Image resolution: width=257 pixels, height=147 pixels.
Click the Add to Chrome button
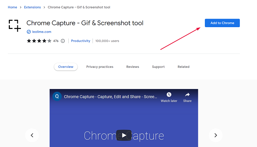coord(222,23)
